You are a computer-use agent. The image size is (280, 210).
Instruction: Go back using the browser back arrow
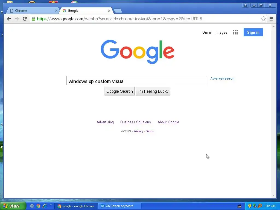point(9,19)
